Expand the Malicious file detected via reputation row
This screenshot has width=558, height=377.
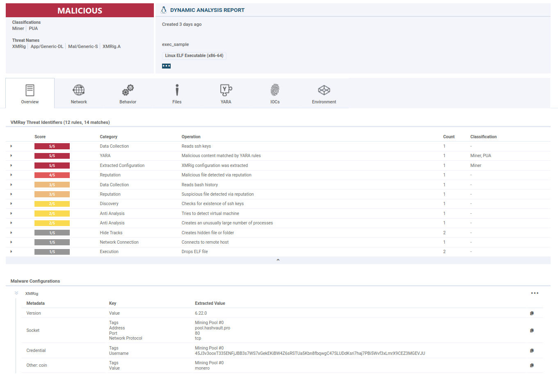[11, 175]
